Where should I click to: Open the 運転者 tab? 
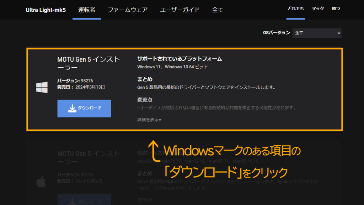pyautogui.click(x=87, y=10)
